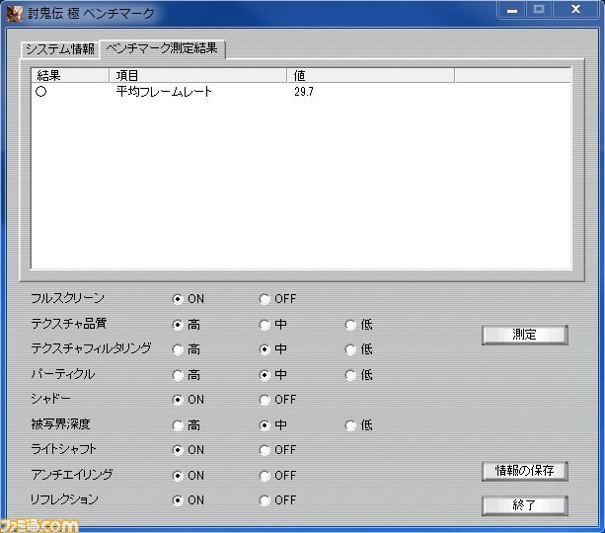Screen dimensions: 605x533
Task: Enable リフレクション ON option
Action: click(x=178, y=500)
